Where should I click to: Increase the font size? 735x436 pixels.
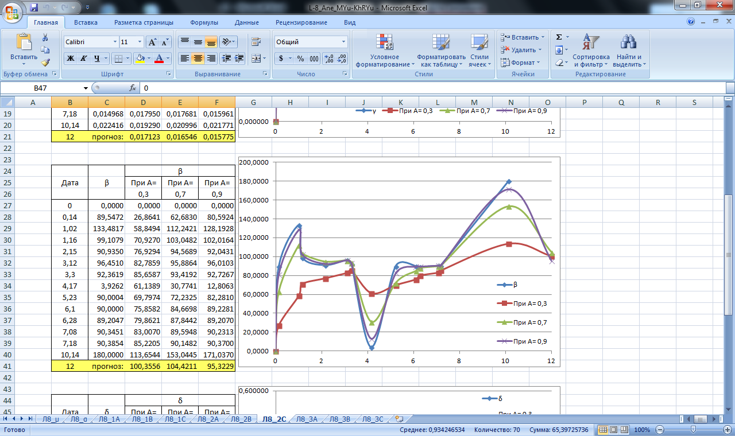pyautogui.click(x=152, y=42)
